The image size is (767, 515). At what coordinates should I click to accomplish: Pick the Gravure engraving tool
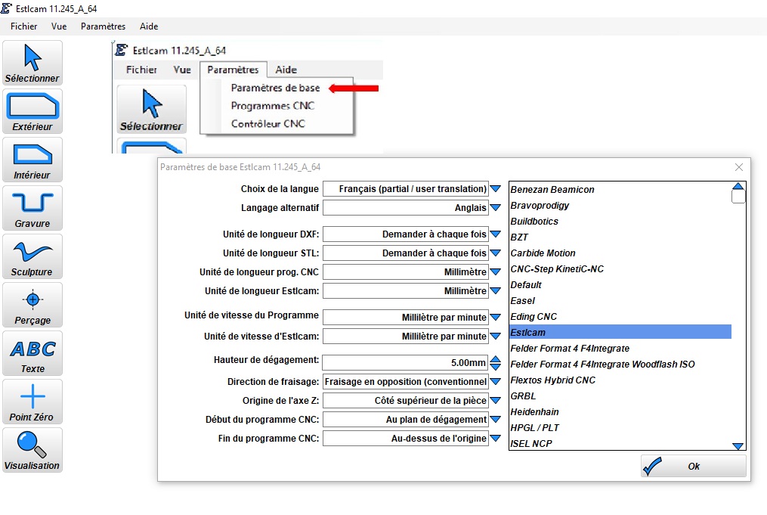(x=32, y=208)
